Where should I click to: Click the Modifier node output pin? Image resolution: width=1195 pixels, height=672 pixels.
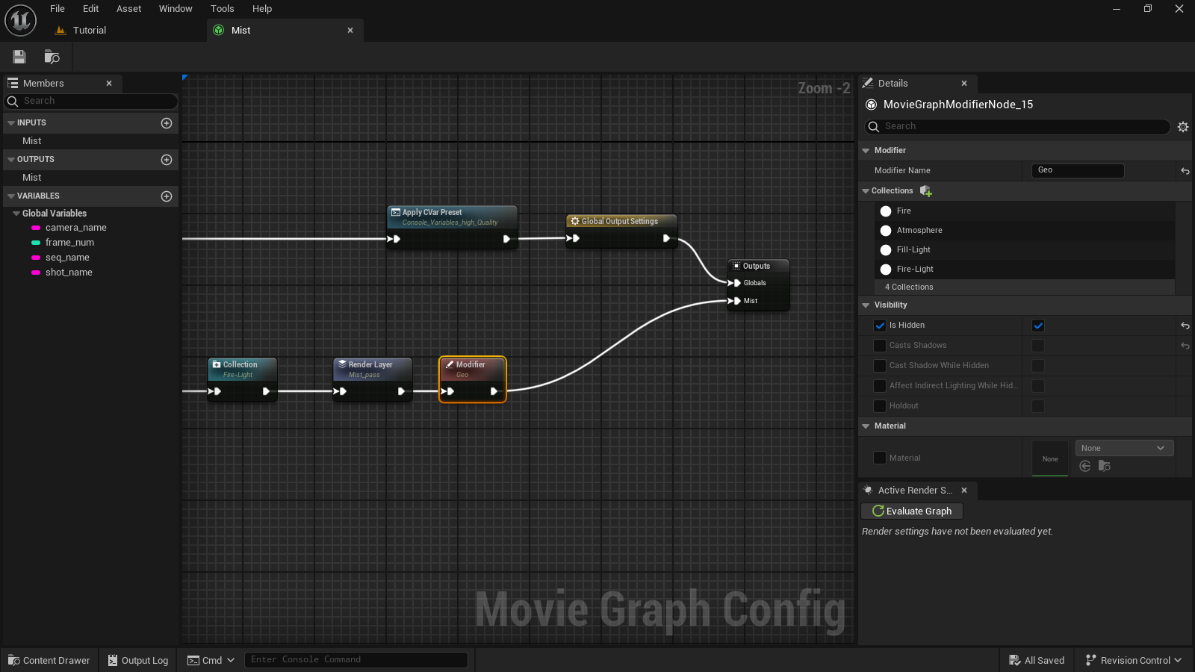point(494,391)
